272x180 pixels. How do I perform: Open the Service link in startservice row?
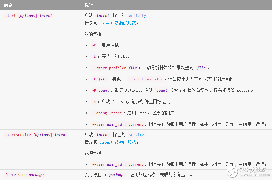tap(136, 135)
